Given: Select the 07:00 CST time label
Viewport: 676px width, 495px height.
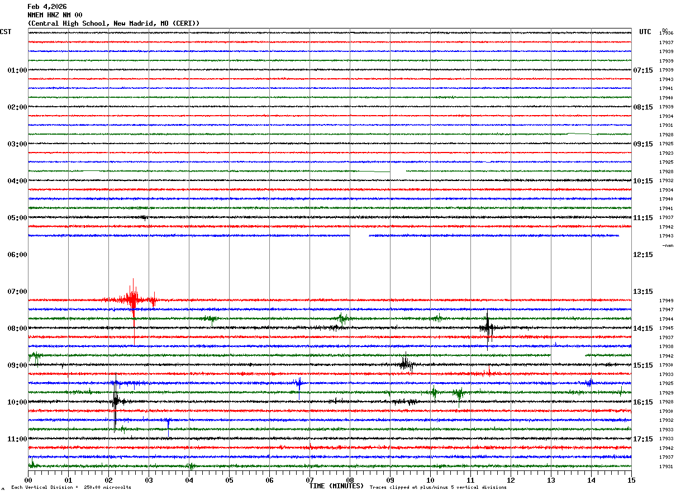Looking at the screenshot, I should tap(17, 292).
